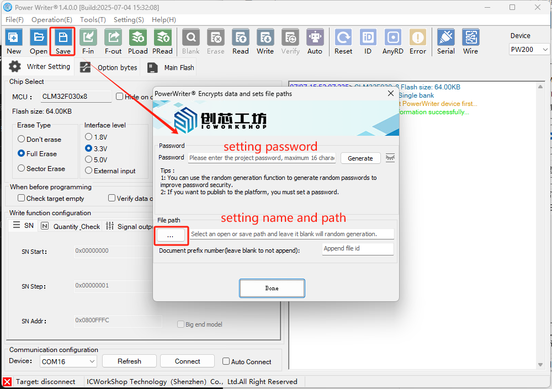Create a new project with New icon
Screen dimensions: 552x389
pos(13,41)
